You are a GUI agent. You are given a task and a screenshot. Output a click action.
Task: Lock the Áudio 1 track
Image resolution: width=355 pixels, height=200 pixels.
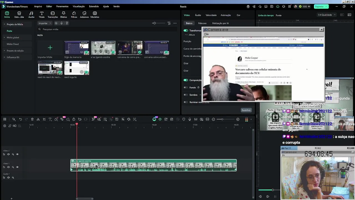click(x=4, y=178)
